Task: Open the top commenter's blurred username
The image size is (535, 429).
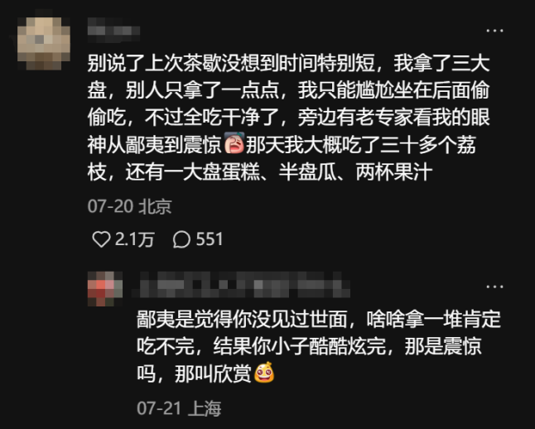Action: point(113,30)
